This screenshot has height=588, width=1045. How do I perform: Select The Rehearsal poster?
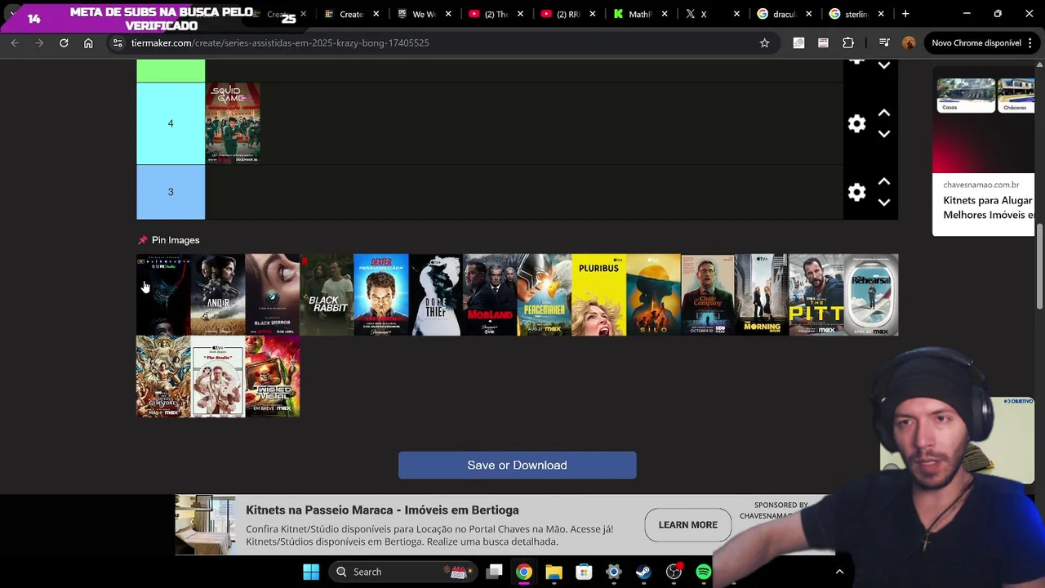point(871,295)
